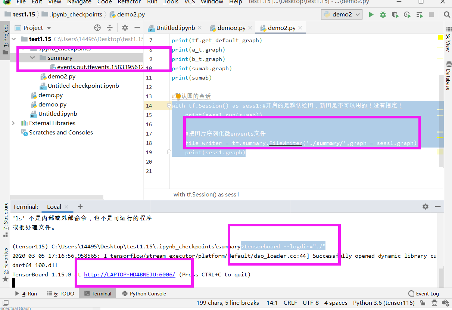Open the Tools menu
Image resolution: width=452 pixels, height=310 pixels.
tap(171, 2)
